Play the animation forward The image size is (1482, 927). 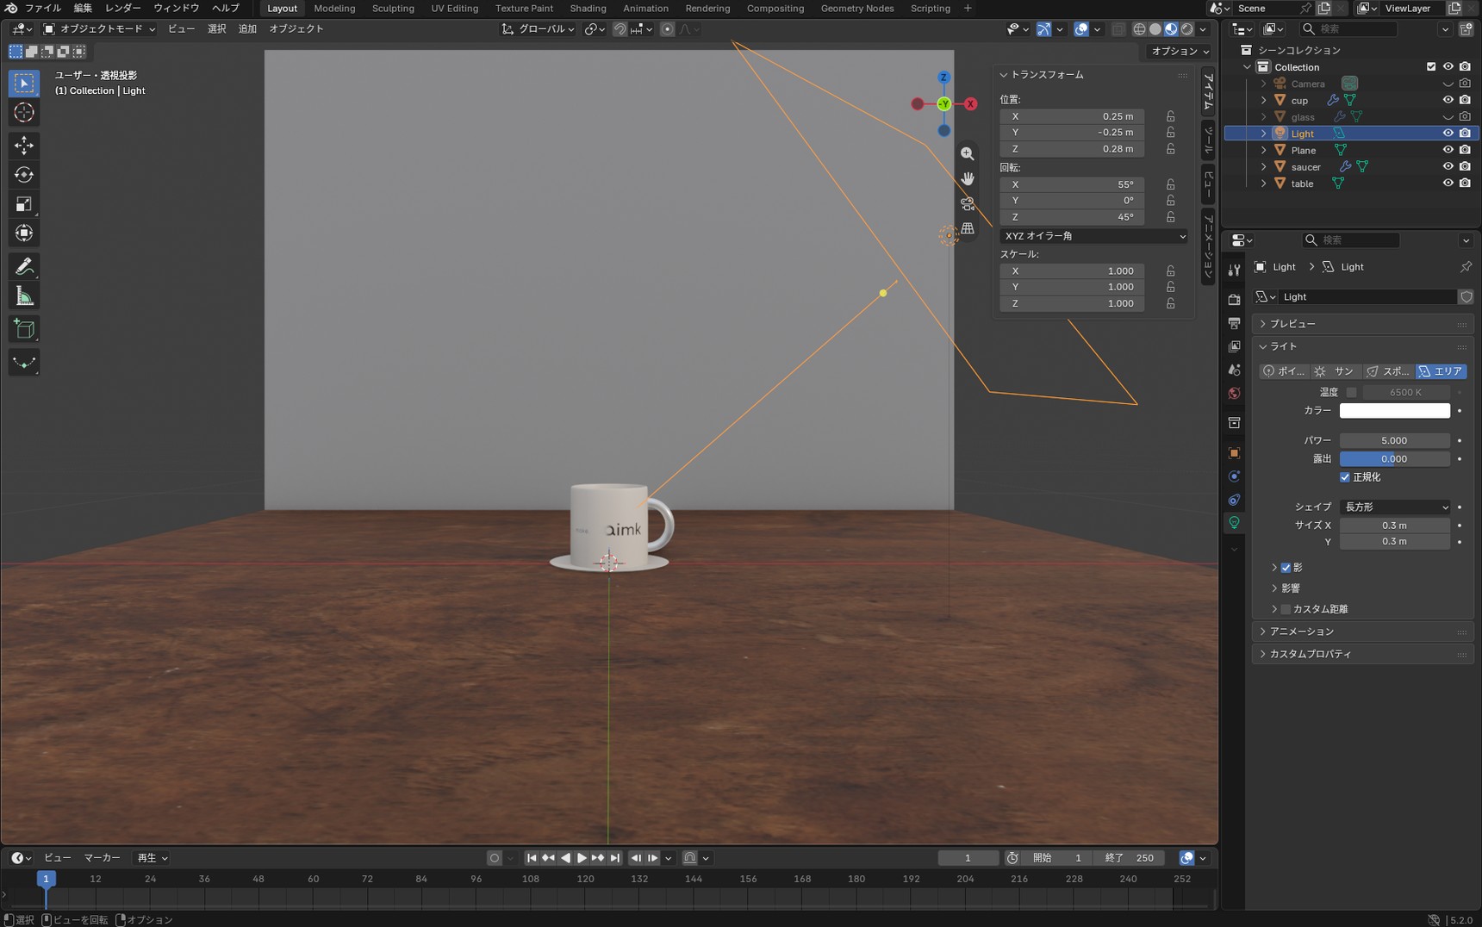tap(582, 858)
